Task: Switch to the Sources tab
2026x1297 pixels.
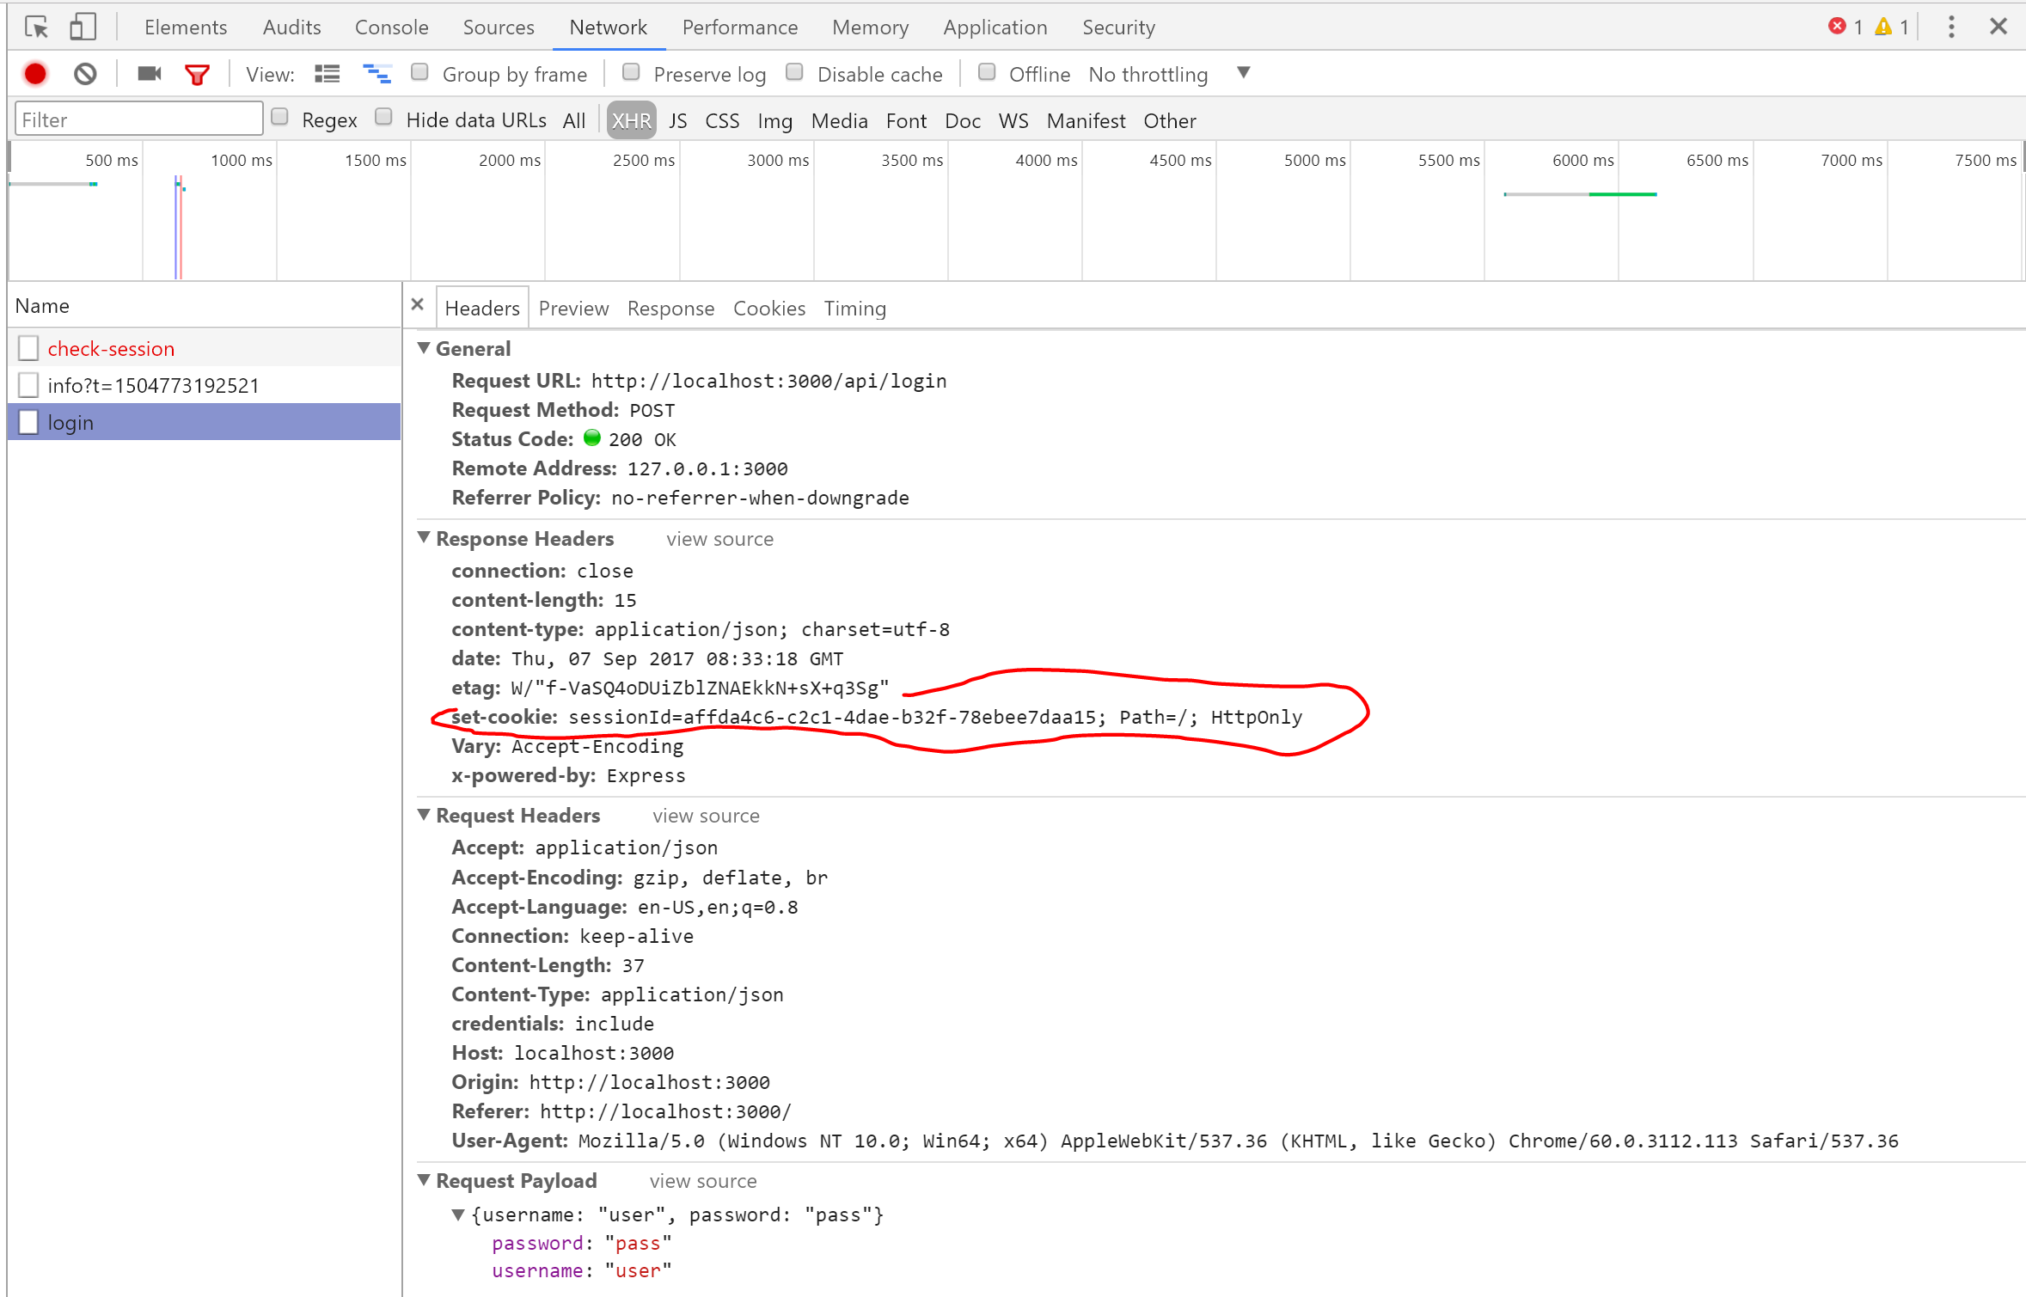Action: click(499, 28)
